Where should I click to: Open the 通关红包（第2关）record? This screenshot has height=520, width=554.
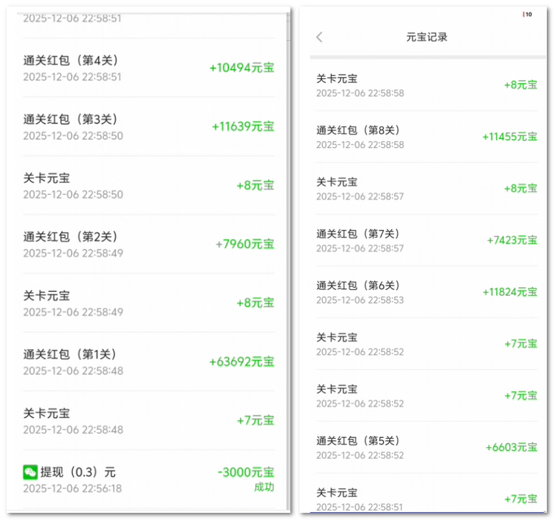coord(70,237)
